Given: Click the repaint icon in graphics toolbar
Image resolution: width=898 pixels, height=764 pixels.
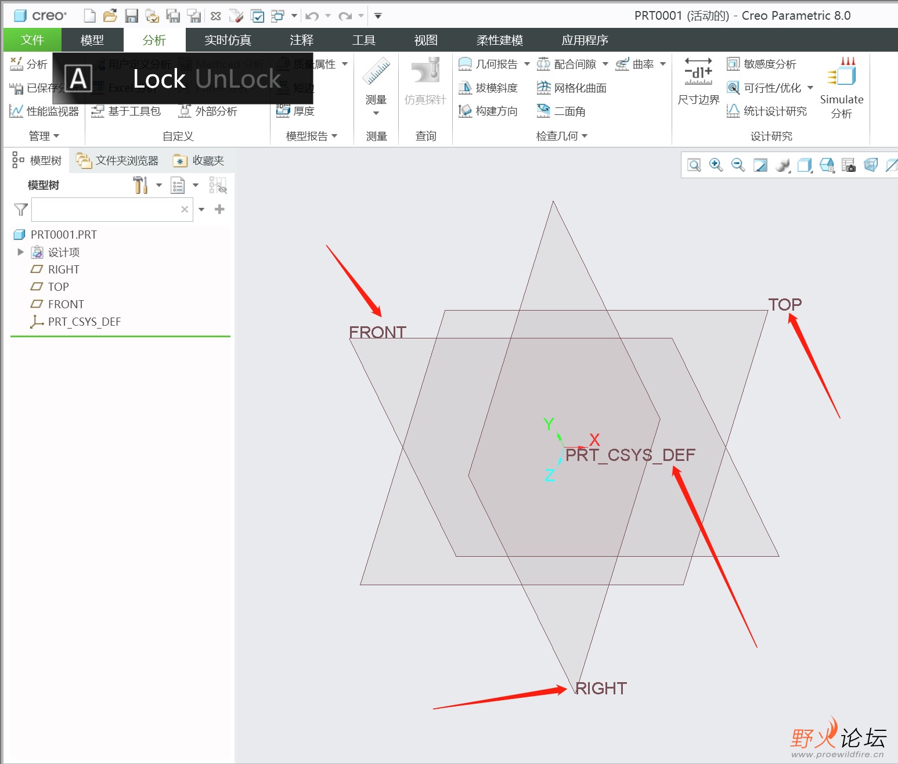Looking at the screenshot, I should click(x=760, y=165).
